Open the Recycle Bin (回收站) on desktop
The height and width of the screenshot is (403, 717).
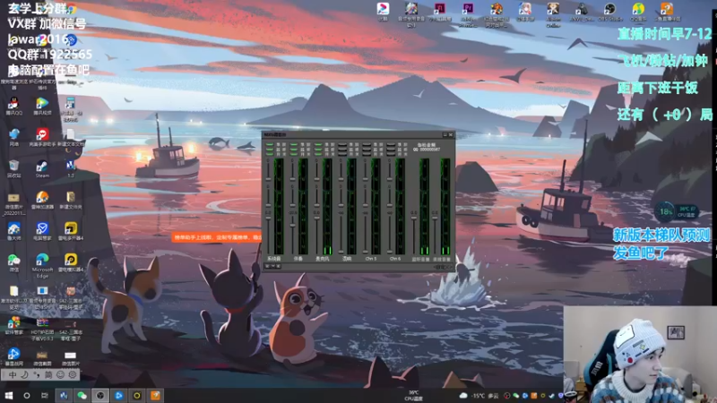(x=13, y=168)
